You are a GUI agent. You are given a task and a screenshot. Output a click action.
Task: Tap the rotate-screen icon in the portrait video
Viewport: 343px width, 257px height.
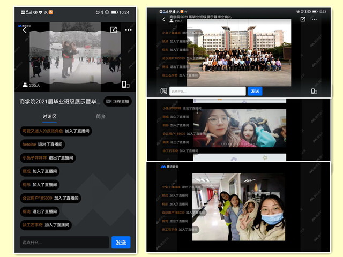pos(125,85)
